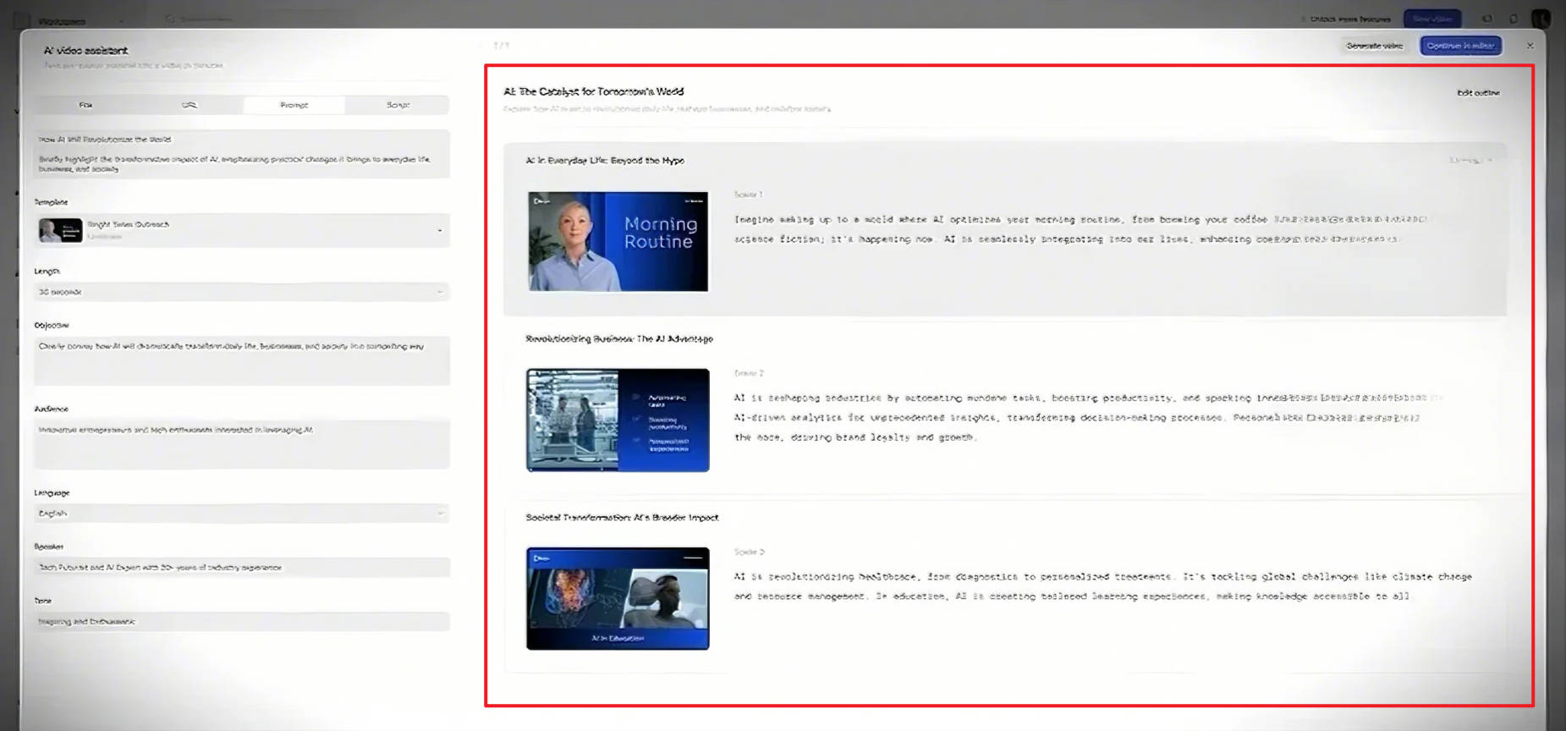
Task: Switch to the URL tab
Action: [190, 105]
